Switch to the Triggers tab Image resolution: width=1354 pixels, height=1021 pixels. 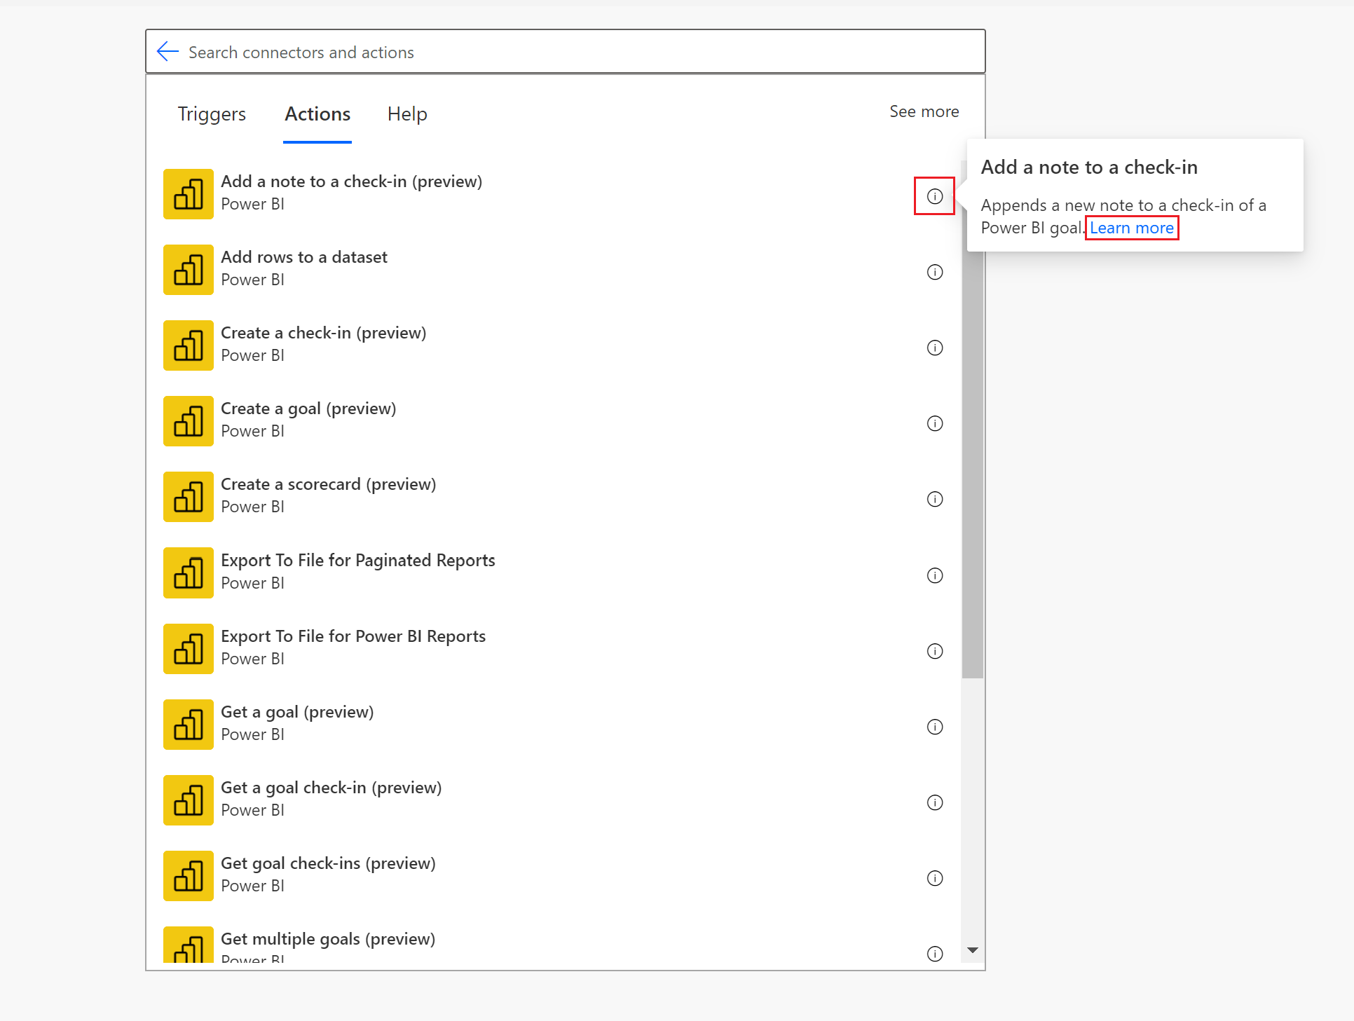coord(212,114)
